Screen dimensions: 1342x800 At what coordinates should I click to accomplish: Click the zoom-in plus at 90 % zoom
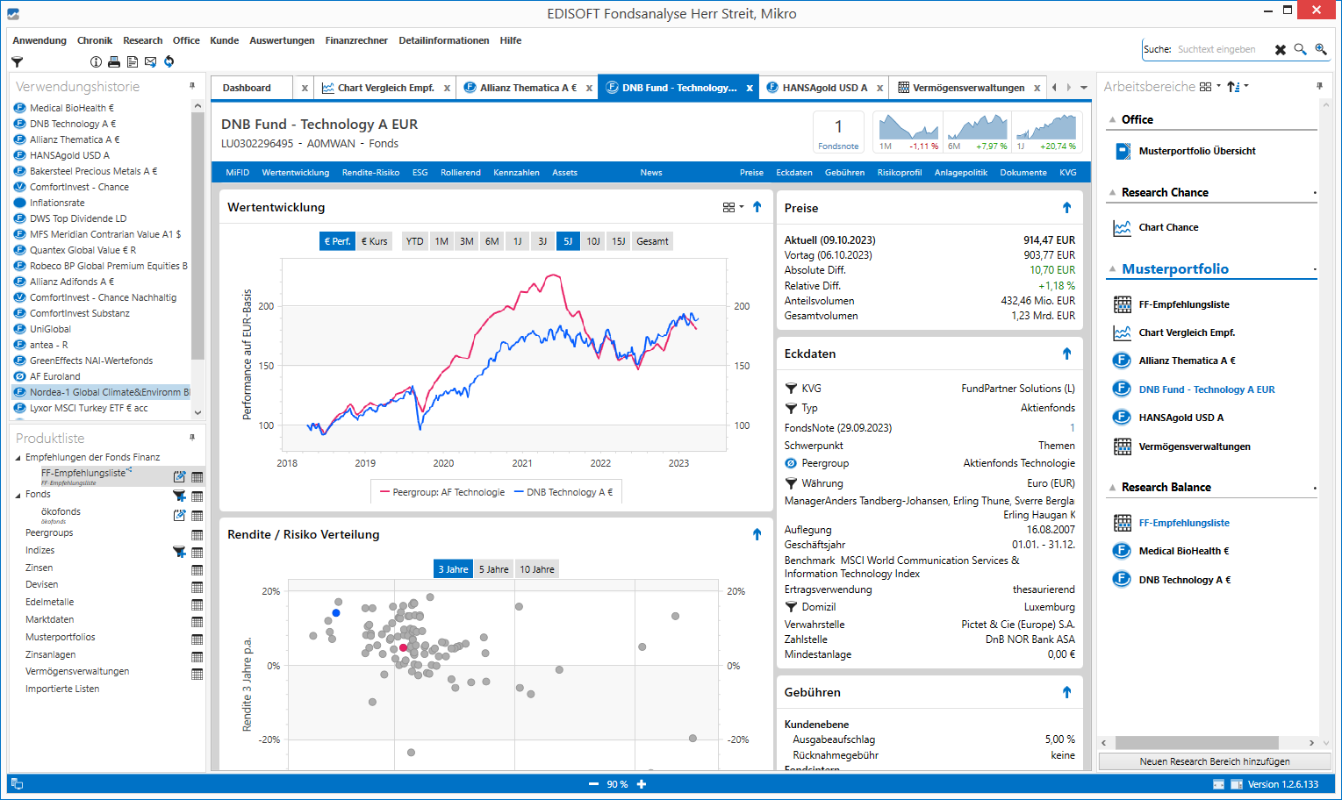pos(642,784)
